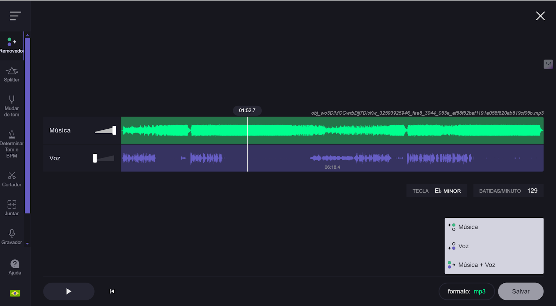Screen dimensions: 556x306
Task: Click the TECLA E♭ MINOR key box
Action: click(x=437, y=191)
